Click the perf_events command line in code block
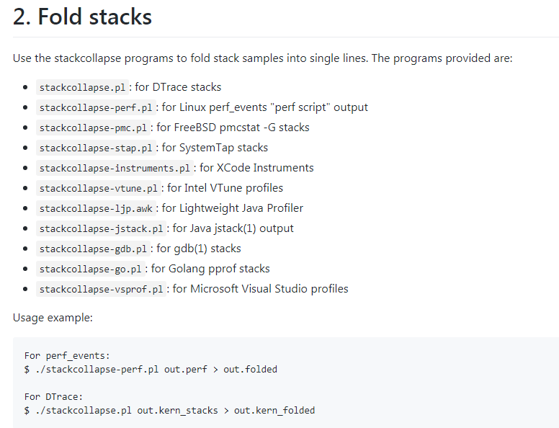 point(151,370)
